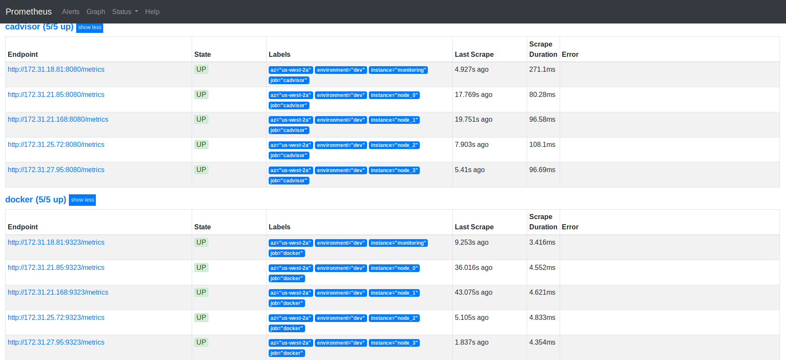Click instance="node_0" label in cadvisor table
This screenshot has height=360, width=786.
(x=394, y=95)
